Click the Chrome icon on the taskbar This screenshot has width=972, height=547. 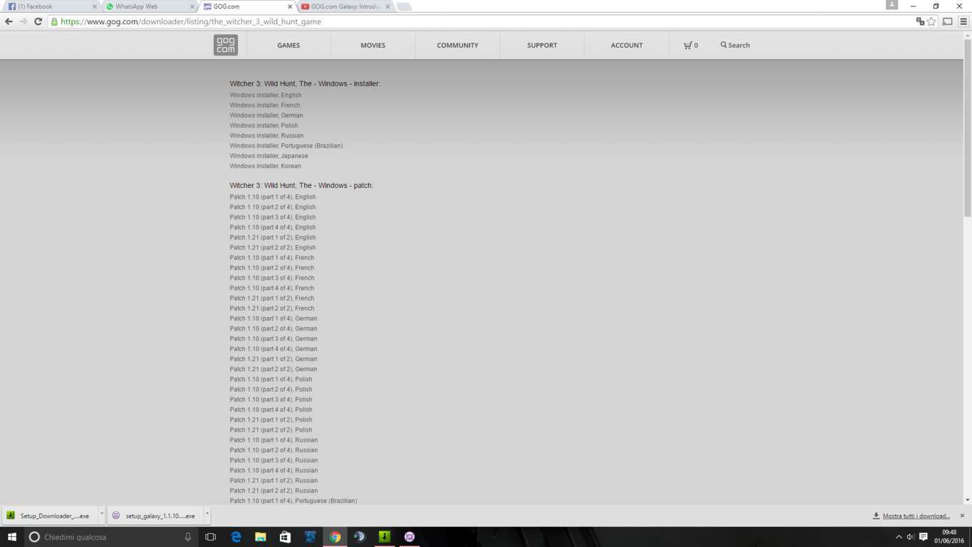pos(335,537)
